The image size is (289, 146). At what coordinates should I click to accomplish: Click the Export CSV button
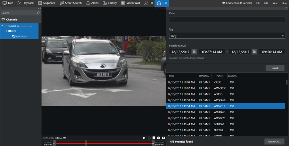click(274, 142)
